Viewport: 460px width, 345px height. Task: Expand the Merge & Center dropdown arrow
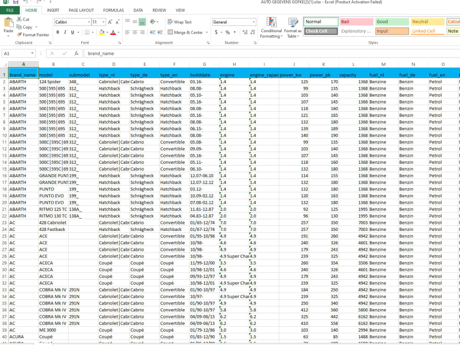[x=207, y=32]
